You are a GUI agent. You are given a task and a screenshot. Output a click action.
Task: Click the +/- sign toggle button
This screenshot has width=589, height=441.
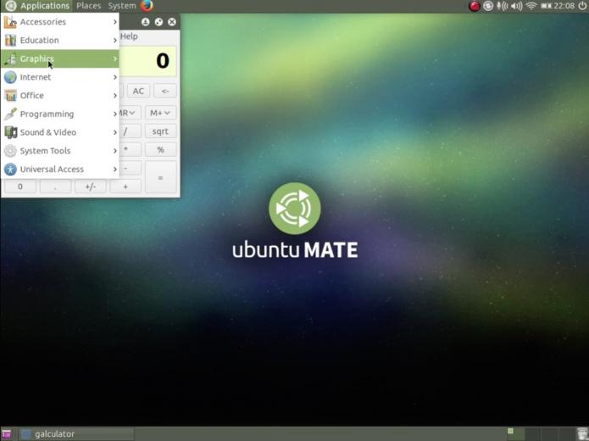tap(90, 187)
